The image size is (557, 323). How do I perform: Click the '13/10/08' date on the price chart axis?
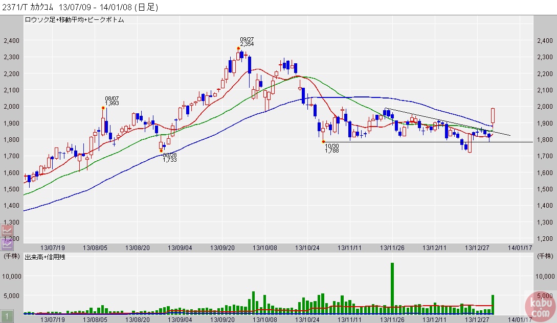[x=264, y=247]
